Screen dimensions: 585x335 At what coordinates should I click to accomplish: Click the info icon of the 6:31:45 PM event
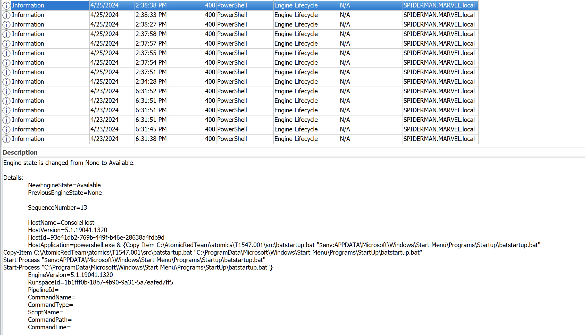(x=6, y=129)
